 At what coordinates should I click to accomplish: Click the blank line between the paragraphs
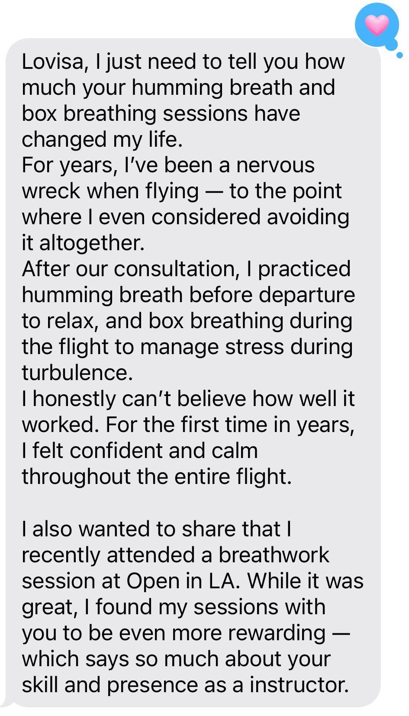173,503
